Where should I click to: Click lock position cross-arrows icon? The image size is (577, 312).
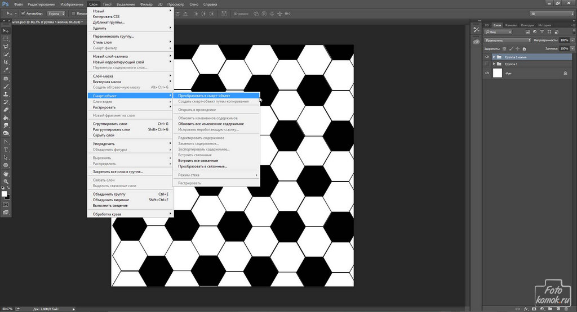(x=517, y=48)
